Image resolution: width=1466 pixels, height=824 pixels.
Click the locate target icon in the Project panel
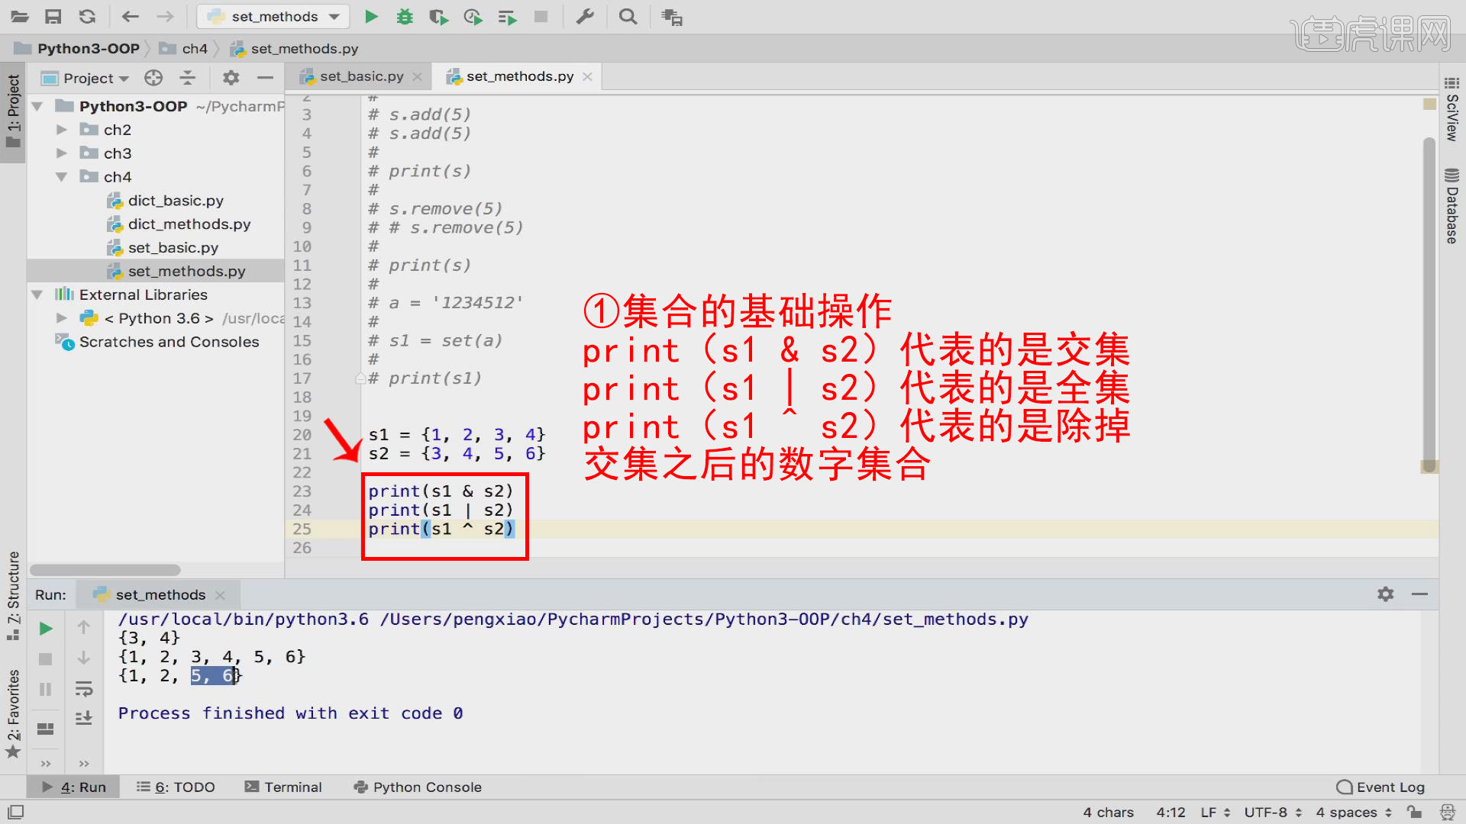tap(153, 78)
